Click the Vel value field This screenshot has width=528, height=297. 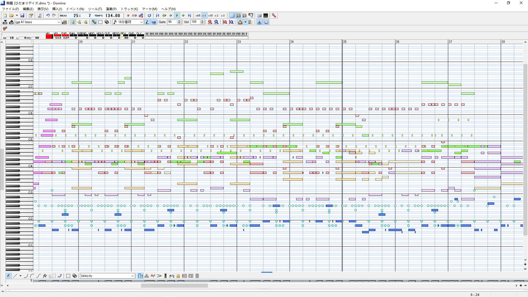point(195,22)
